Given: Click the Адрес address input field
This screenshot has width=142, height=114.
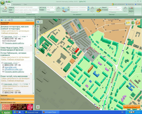Looking at the screenshot, I should click(27, 10).
